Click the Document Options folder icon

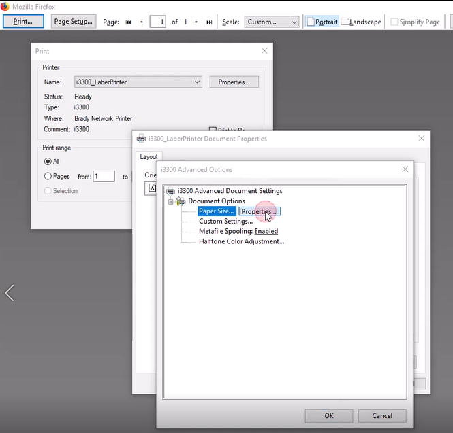pyautogui.click(x=181, y=201)
